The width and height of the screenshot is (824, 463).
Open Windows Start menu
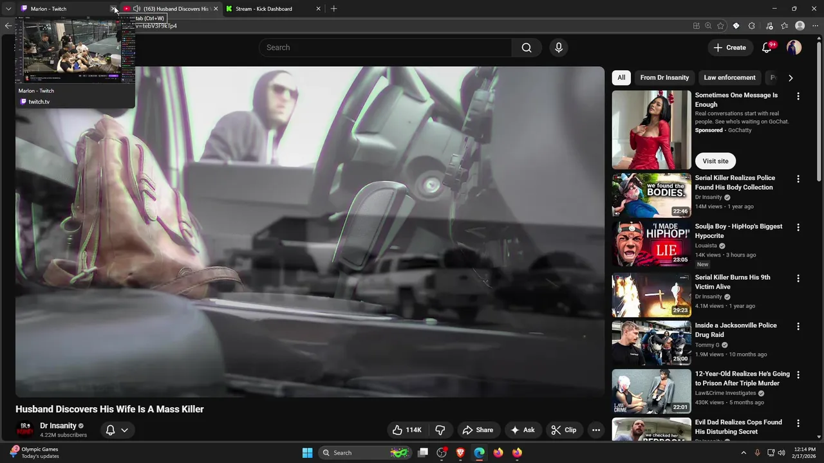(307, 453)
